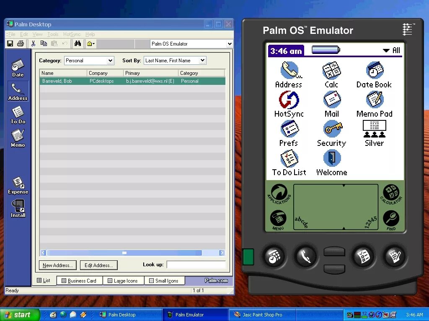Open the All category picker on emulator

point(392,51)
